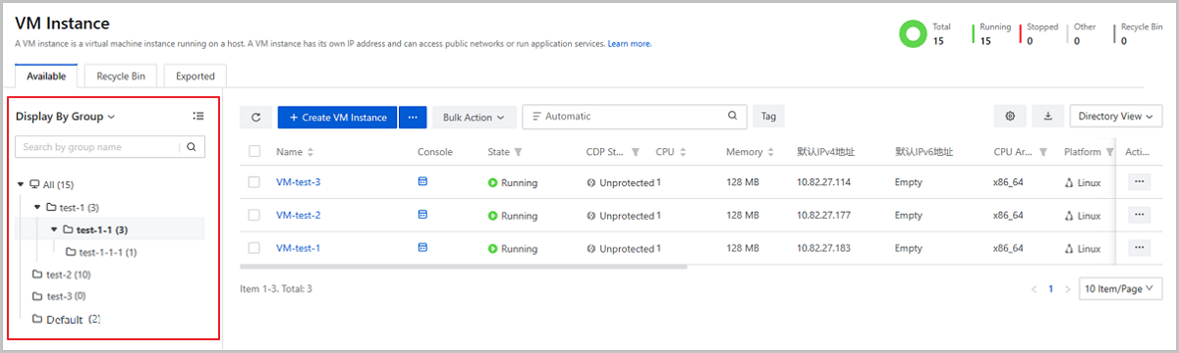Open the Learn more link
Screen dimensions: 1179x353
(629, 44)
